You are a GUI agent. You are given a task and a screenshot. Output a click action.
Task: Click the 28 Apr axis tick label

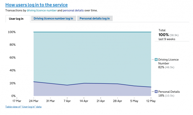(x=117, y=101)
